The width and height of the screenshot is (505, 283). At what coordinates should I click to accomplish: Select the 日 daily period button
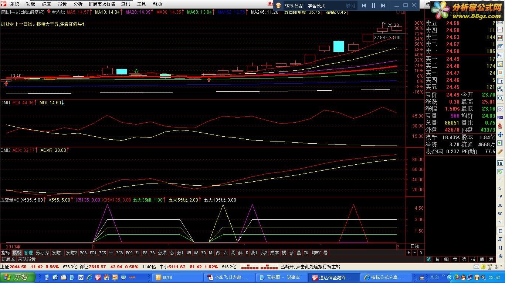click(500, 231)
